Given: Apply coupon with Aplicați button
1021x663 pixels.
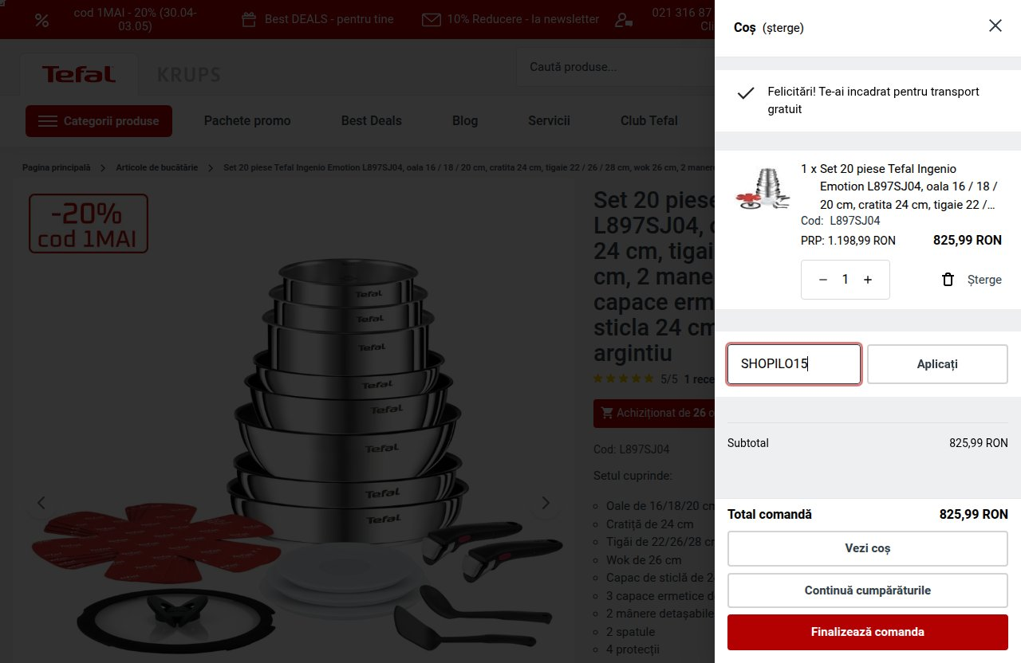Looking at the screenshot, I should pos(937,364).
